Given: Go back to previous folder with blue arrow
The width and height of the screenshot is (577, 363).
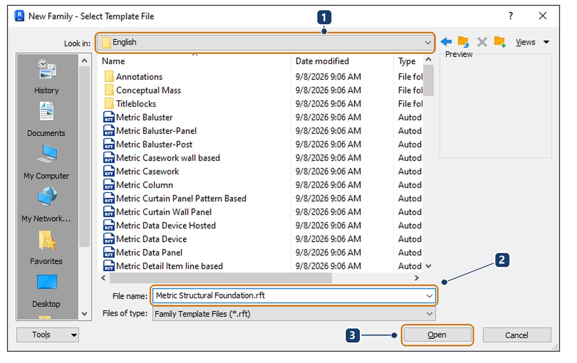Looking at the screenshot, I should pyautogui.click(x=446, y=42).
